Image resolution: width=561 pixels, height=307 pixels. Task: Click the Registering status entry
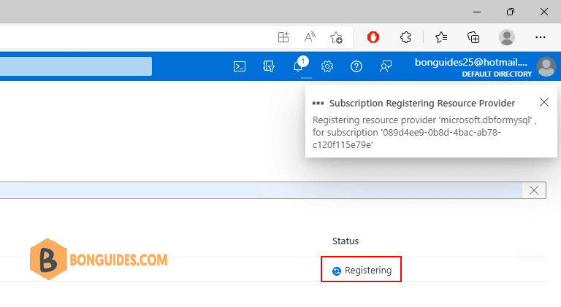[362, 271]
